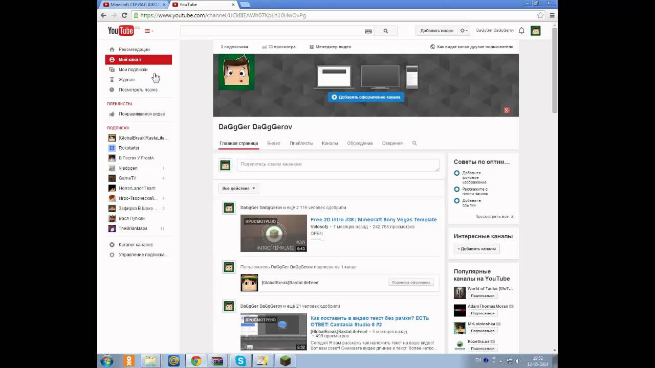Open Посмотреть позже in sidebar
655x368 pixels.
tap(138, 90)
